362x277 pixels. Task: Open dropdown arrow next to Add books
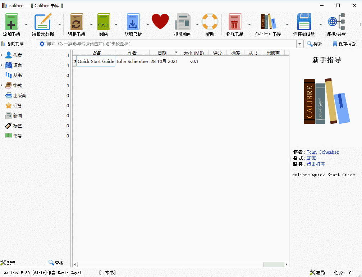(26, 24)
